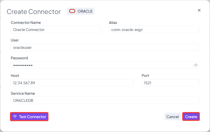Focus the Service Name field ORACLEDB
The width and height of the screenshot is (210, 132).
tap(105, 101)
